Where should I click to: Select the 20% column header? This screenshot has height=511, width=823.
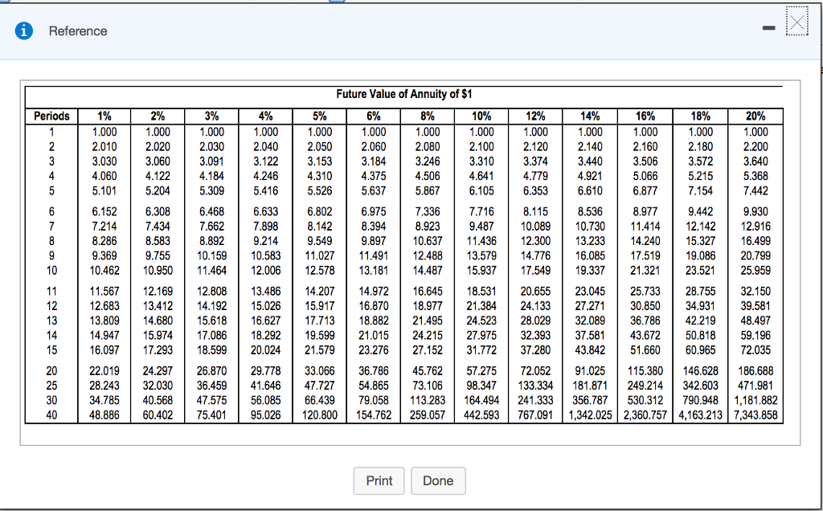point(755,116)
